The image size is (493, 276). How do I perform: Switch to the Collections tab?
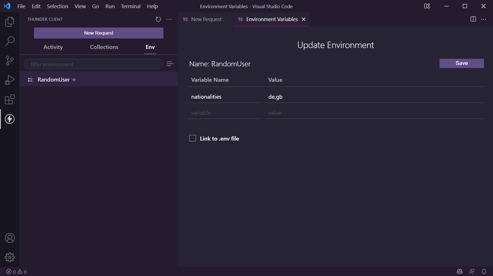tap(104, 47)
